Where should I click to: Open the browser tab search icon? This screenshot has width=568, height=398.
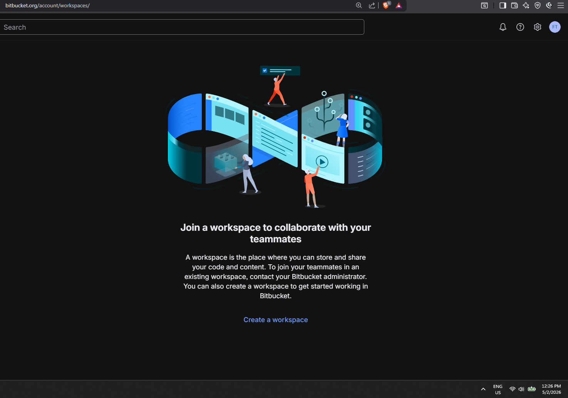(484, 5)
